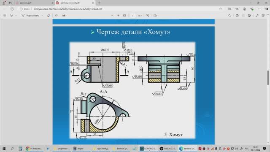270x152 pixels.
Task: Open the tab actions menu icon
Action: pos(10,3)
